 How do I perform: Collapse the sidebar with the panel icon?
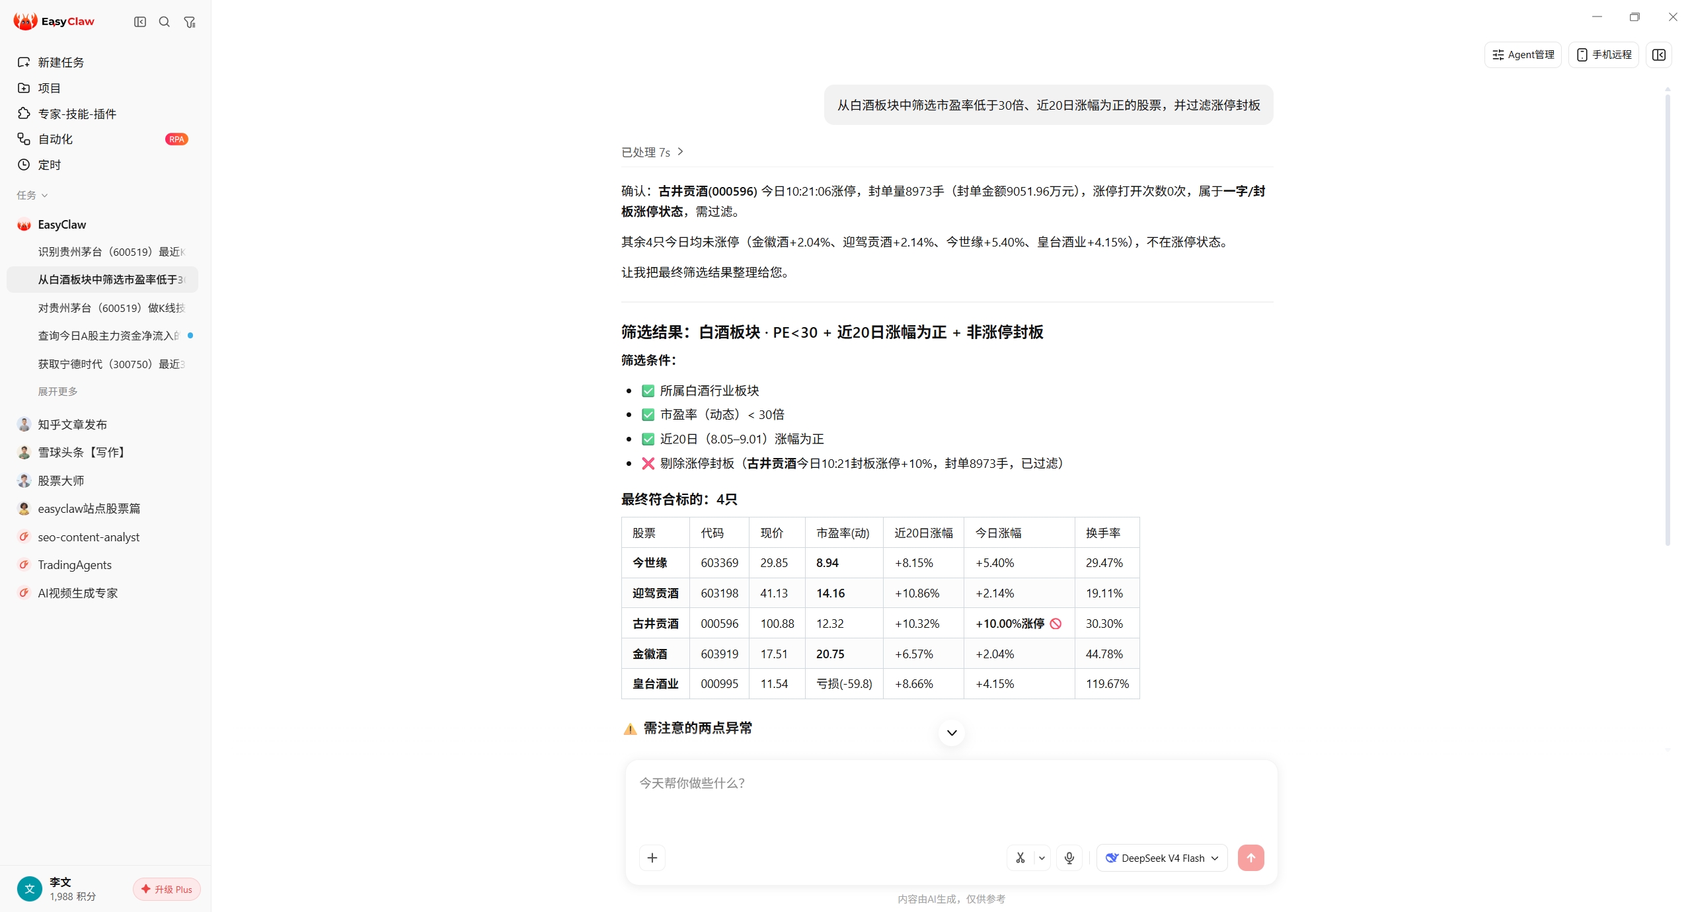[140, 22]
